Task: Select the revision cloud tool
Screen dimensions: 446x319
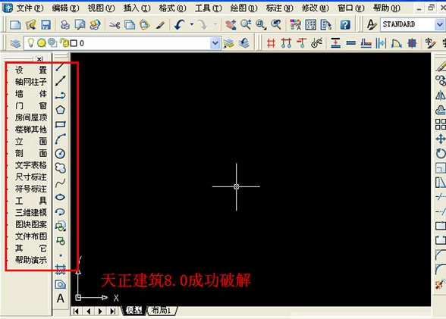Action: [60, 168]
